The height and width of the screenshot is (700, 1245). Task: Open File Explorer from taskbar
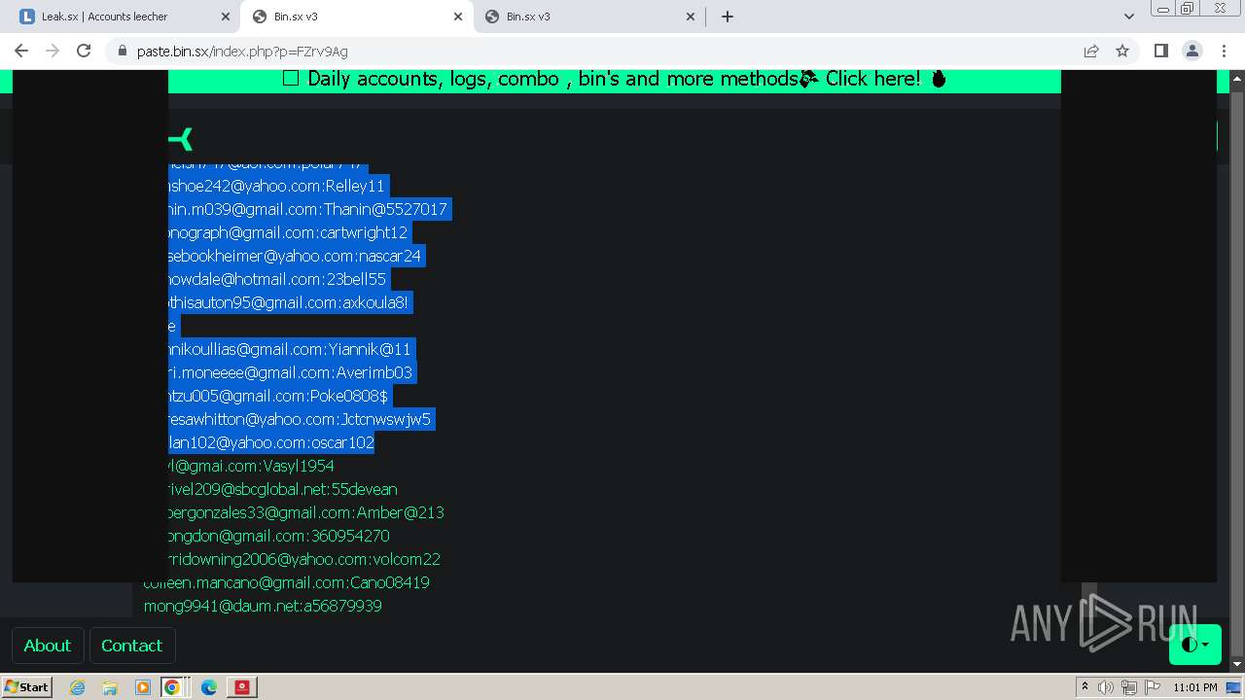[x=110, y=687]
